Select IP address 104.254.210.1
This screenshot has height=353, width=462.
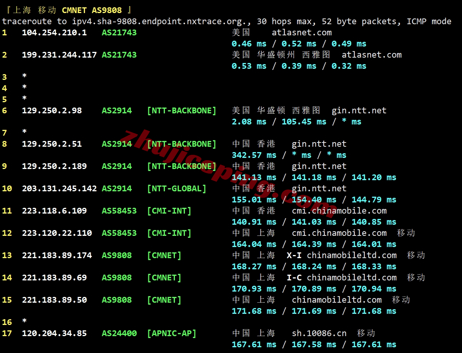click(x=54, y=33)
